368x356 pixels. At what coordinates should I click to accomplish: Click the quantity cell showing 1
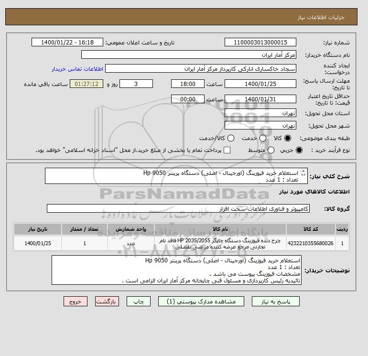coord(85,243)
